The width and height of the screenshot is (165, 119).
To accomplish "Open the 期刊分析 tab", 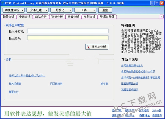I will coord(89,17).
